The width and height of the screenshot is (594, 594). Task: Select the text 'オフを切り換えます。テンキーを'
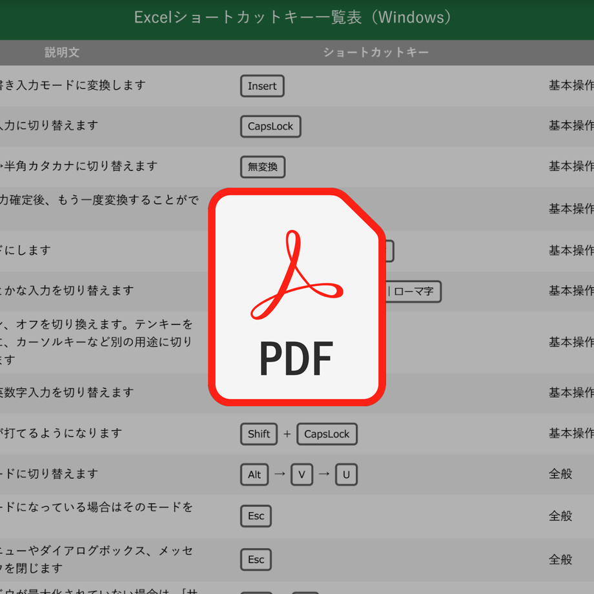coord(105,324)
